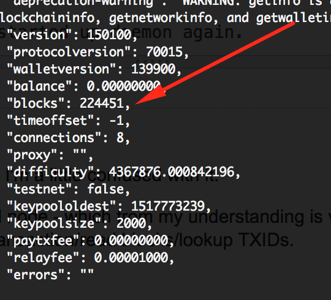
Task: Click the "errors" key text
Action: (x=36, y=275)
